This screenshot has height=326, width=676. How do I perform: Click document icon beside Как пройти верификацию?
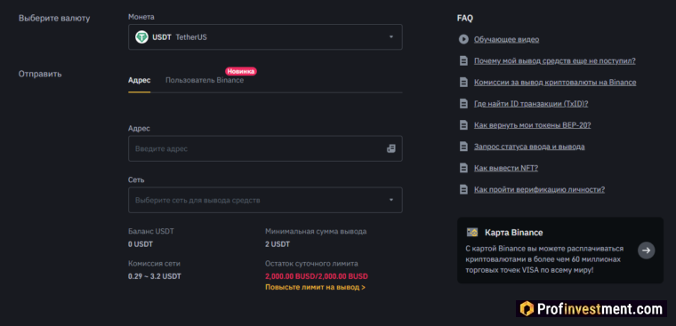463,189
